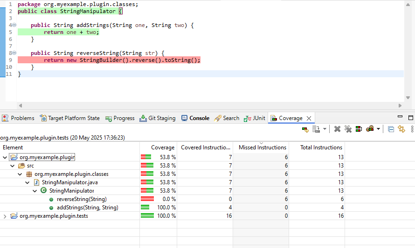Click the Relaunch Coverage Session icon

(305, 129)
